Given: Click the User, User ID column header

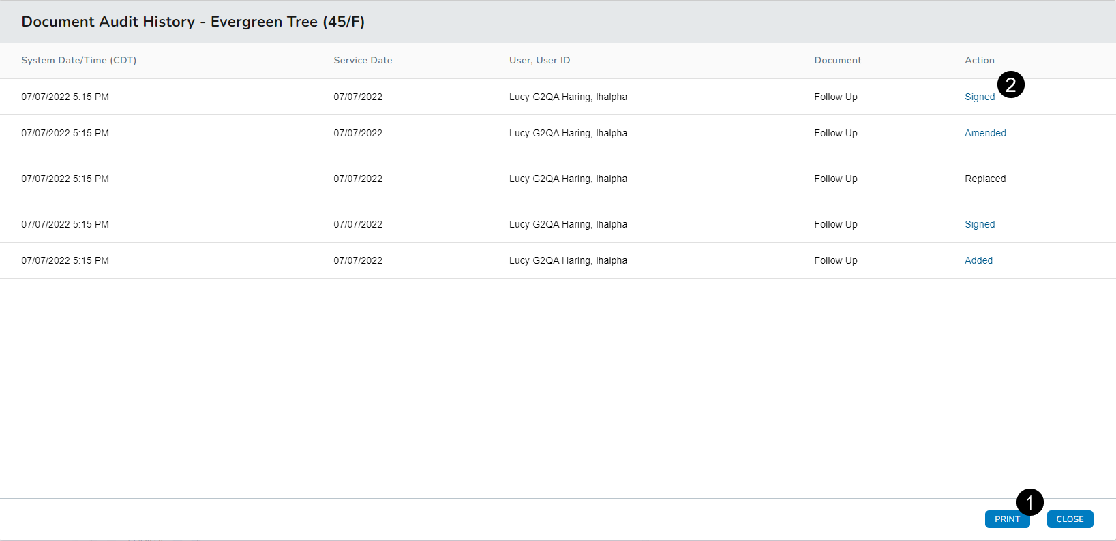Looking at the screenshot, I should click(539, 60).
